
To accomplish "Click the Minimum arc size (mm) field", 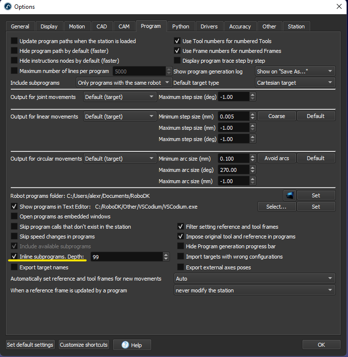I will pos(233,159).
